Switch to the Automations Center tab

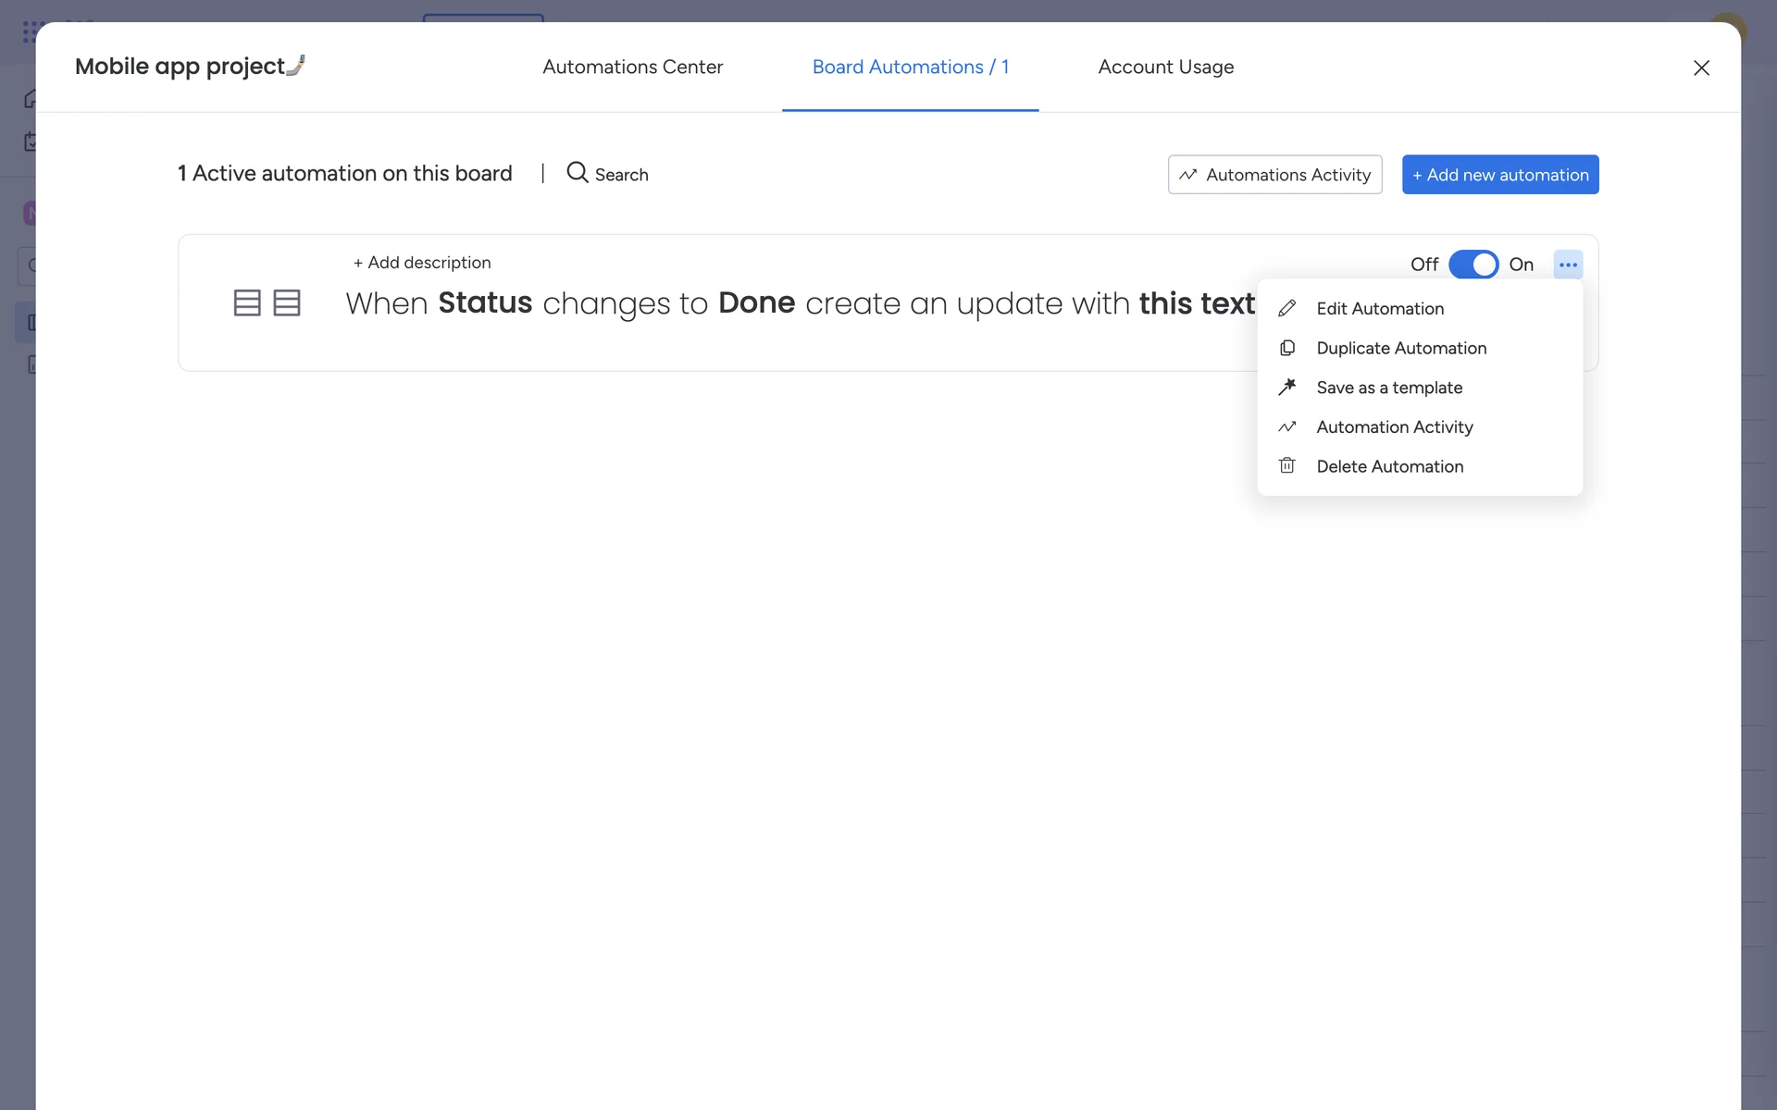(x=632, y=67)
